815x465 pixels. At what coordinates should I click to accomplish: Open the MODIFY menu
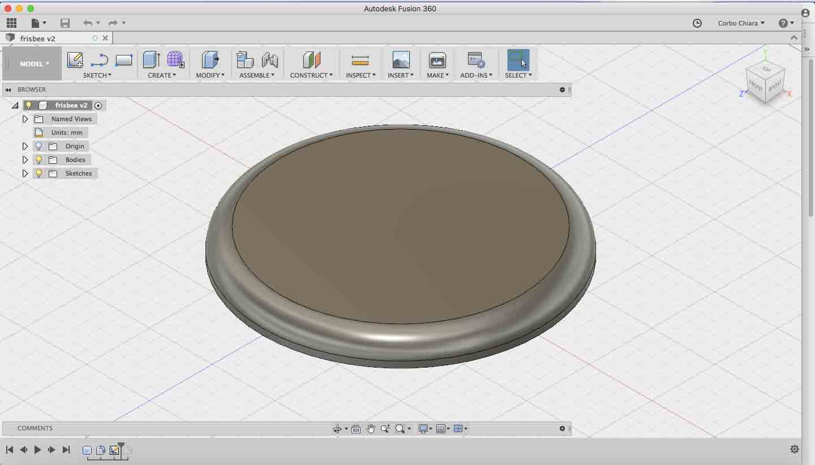tap(210, 75)
